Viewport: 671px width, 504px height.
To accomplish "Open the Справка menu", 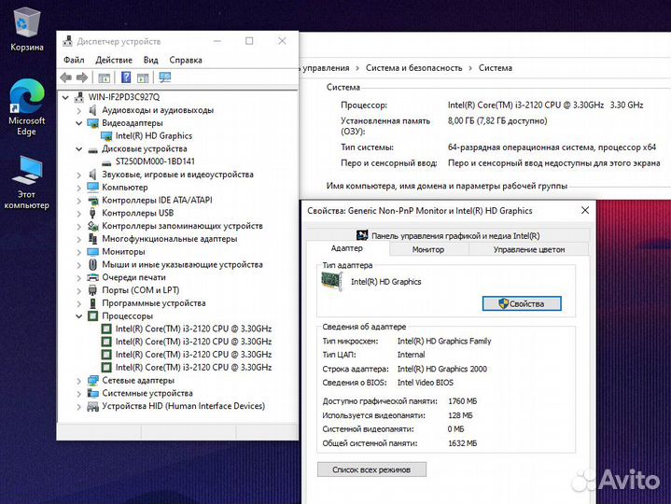I will click(186, 60).
